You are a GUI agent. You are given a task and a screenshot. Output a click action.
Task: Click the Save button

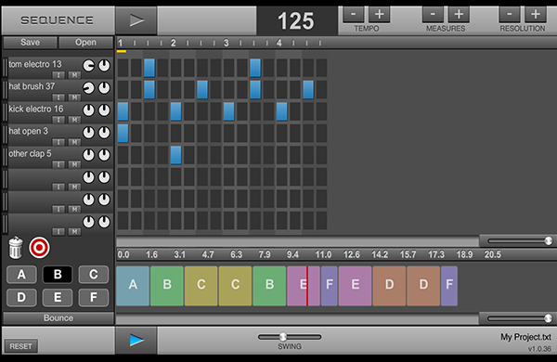pos(30,43)
